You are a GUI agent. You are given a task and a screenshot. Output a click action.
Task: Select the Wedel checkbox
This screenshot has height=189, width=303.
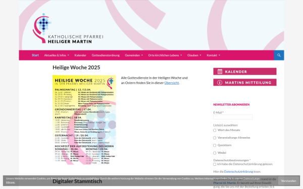coord(215,153)
